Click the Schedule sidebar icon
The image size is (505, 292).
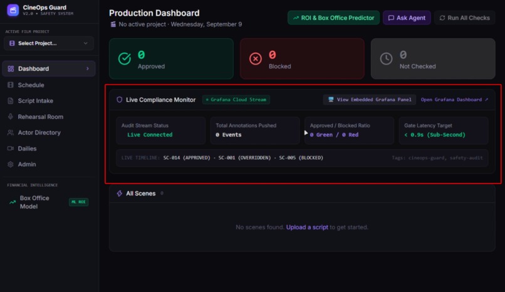pyautogui.click(x=11, y=85)
